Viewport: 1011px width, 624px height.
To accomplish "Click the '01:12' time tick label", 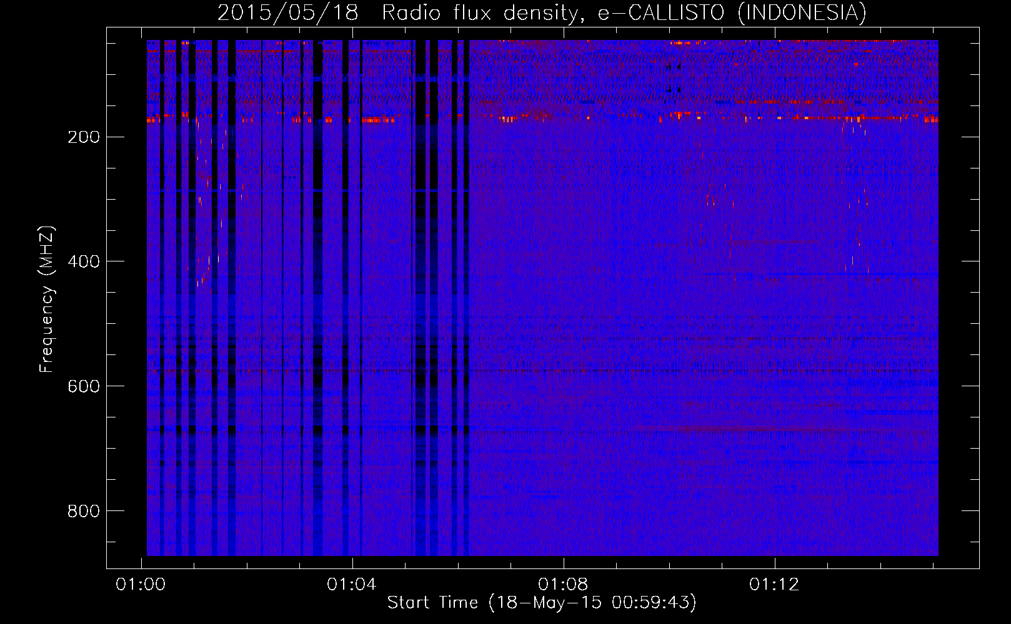I will (x=774, y=585).
